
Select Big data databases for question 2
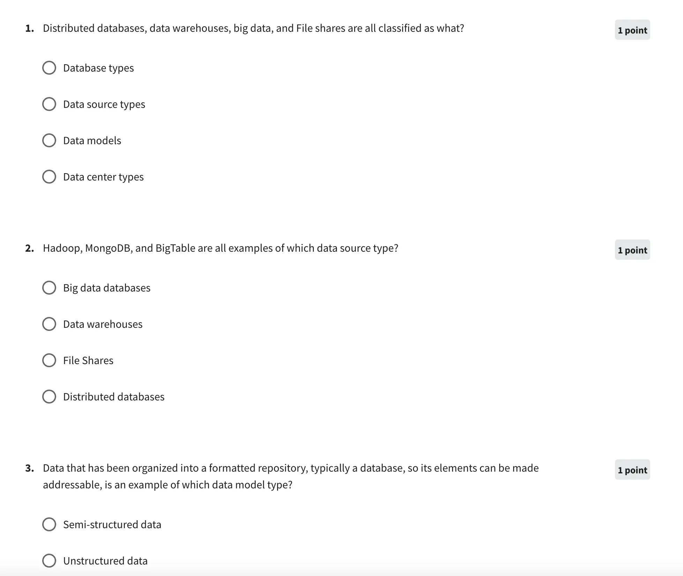coord(49,288)
